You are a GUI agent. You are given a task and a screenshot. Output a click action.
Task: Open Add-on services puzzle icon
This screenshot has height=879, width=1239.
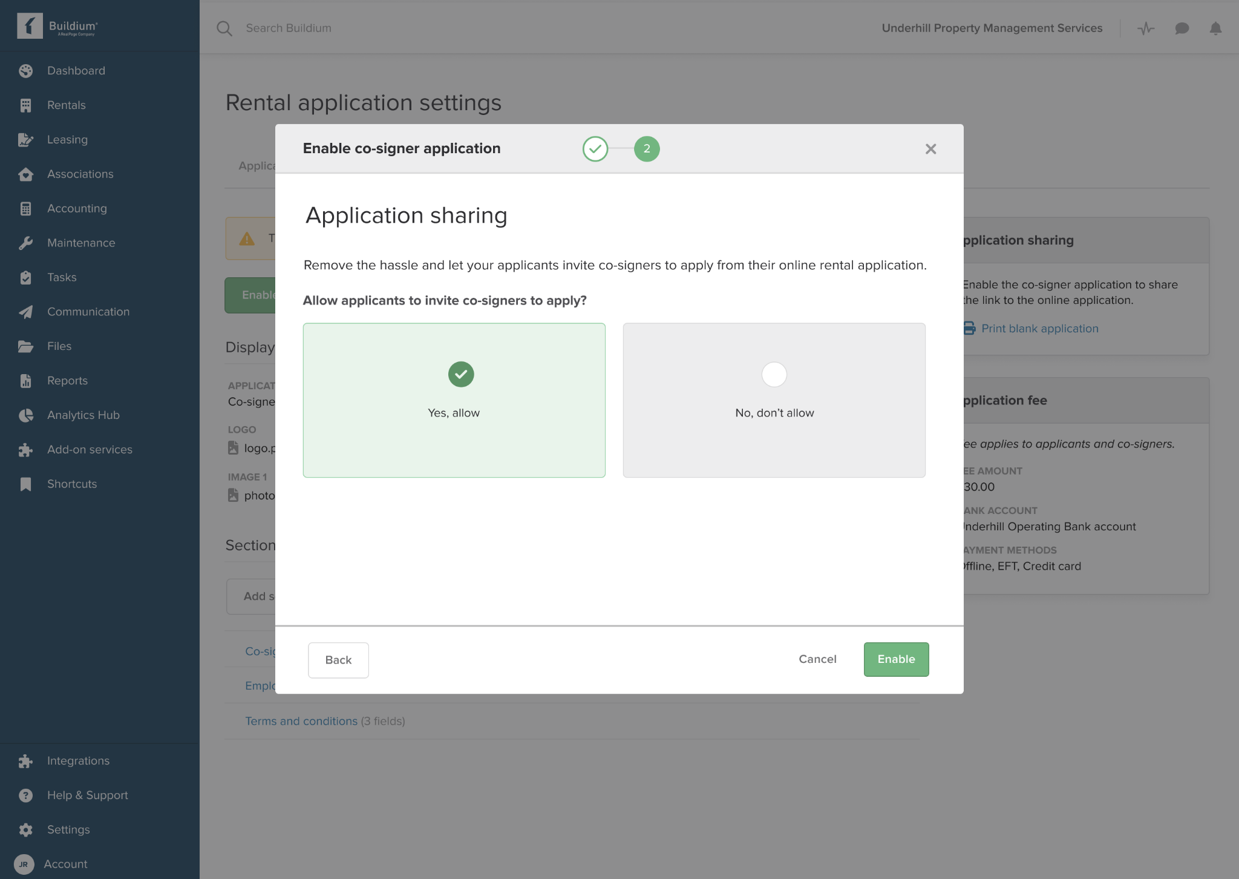pos(26,449)
